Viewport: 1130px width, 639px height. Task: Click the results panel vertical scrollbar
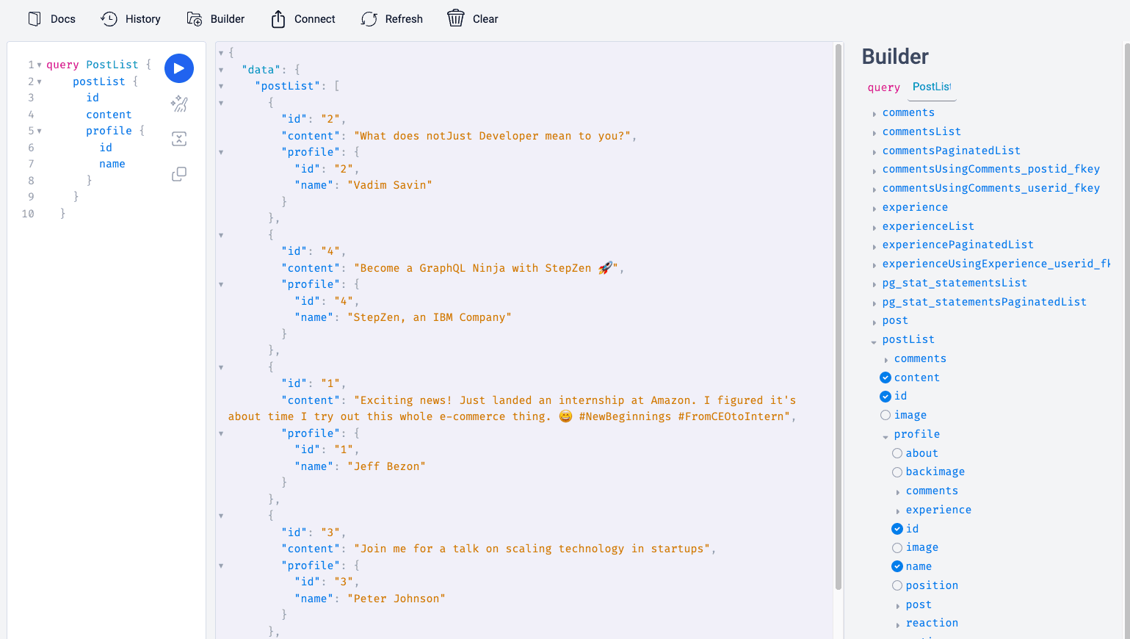(839, 316)
